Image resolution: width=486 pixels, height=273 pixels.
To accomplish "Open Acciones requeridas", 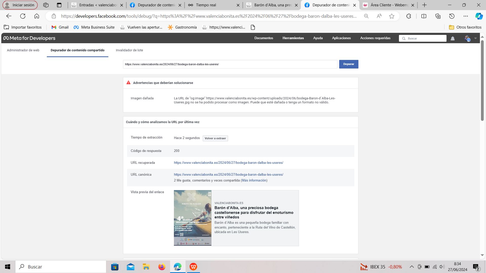I will 375,38.
